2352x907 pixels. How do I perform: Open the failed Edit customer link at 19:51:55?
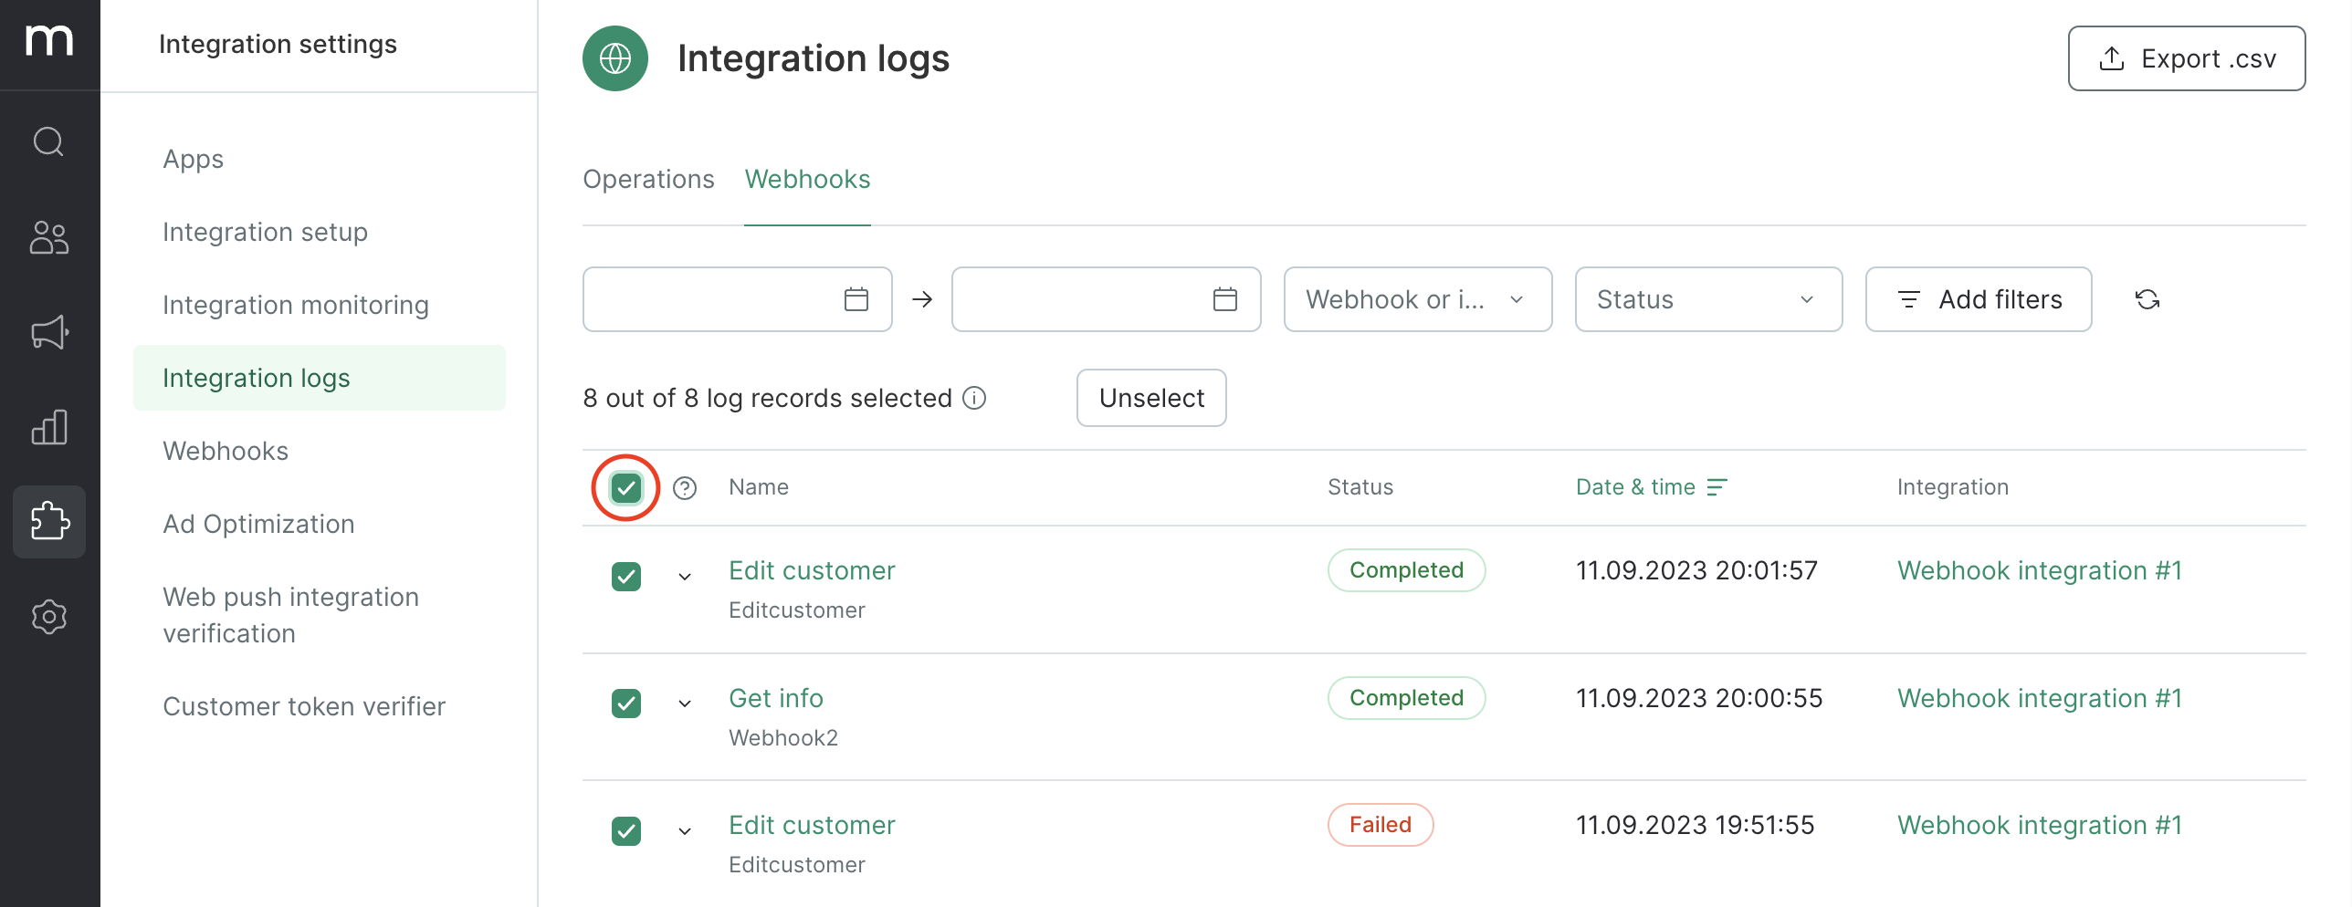812,825
